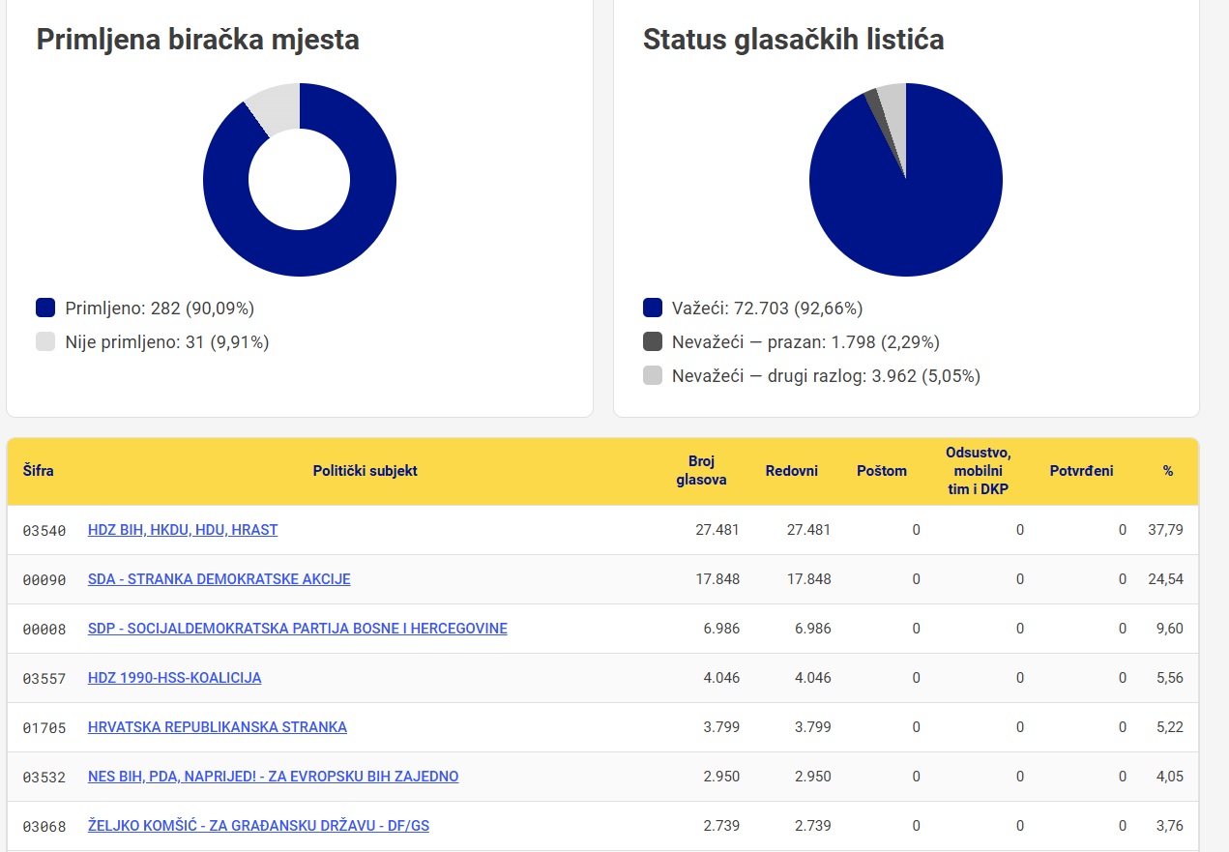The width and height of the screenshot is (1229, 852).
Task: Select text 'Nevažeći — drugi razlog: 3.962 (5,05%)'
Action: (826, 376)
